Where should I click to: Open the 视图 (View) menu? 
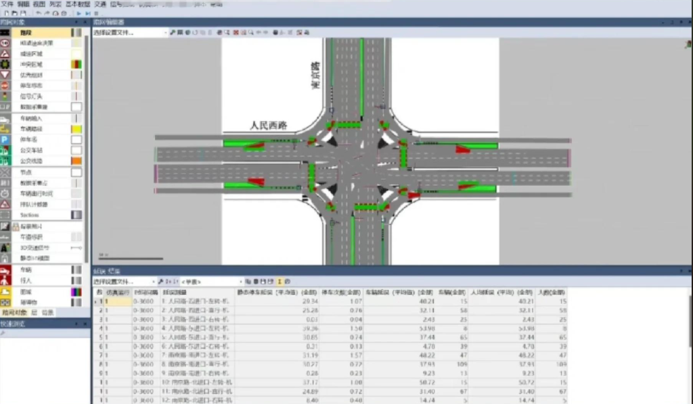pyautogui.click(x=39, y=4)
